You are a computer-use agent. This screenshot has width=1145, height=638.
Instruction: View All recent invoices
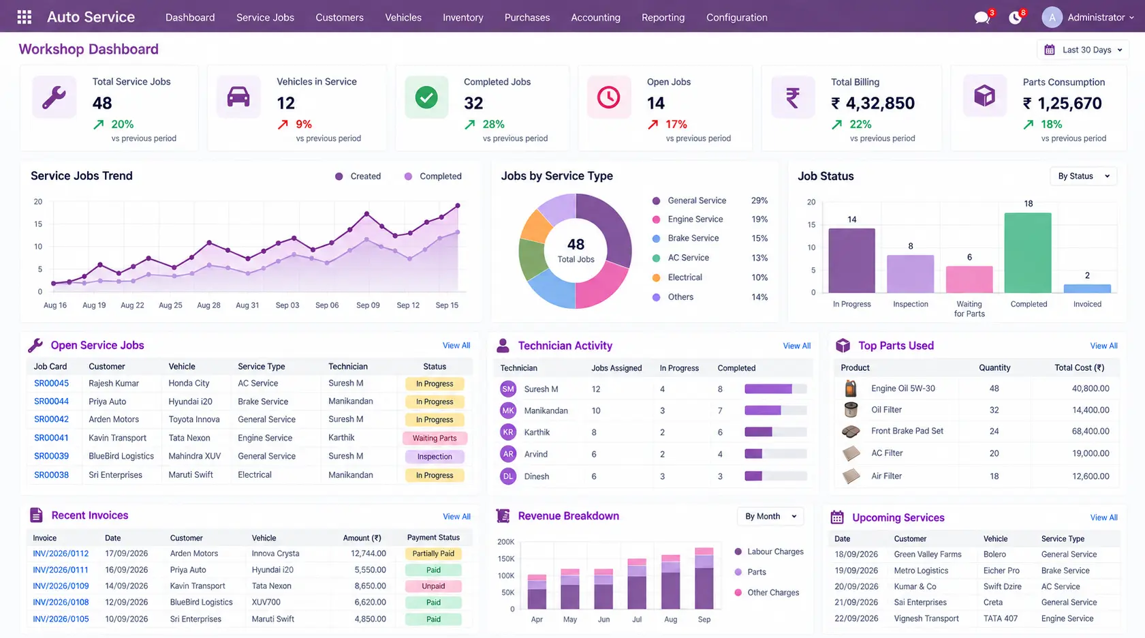tap(456, 517)
